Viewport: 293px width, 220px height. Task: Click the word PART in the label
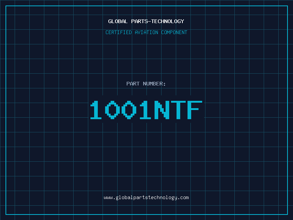pyautogui.click(x=133, y=84)
